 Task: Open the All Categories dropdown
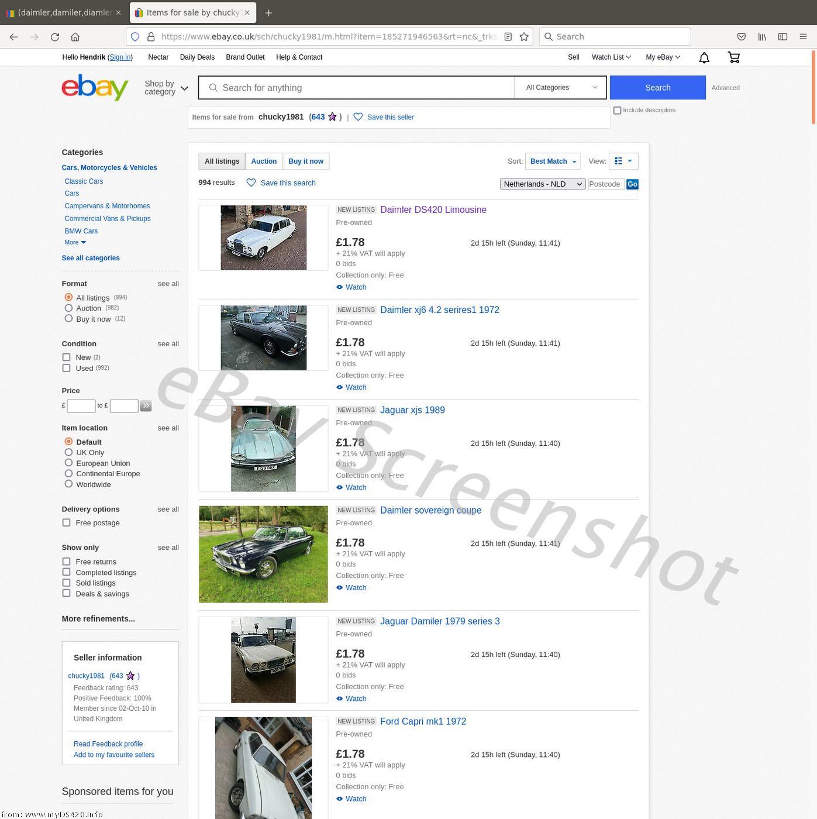pos(560,88)
